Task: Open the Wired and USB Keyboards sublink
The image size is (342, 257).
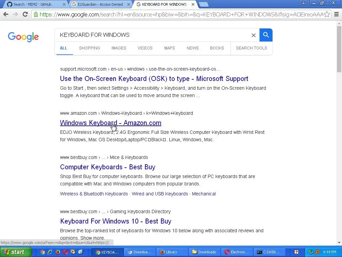Action: coord(160,194)
